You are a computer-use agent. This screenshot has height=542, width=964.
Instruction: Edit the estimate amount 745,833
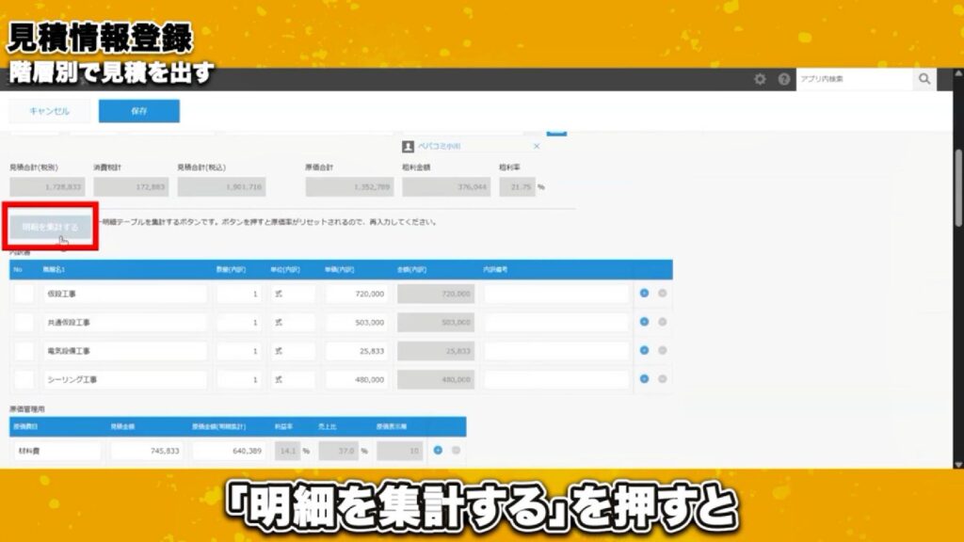click(147, 451)
